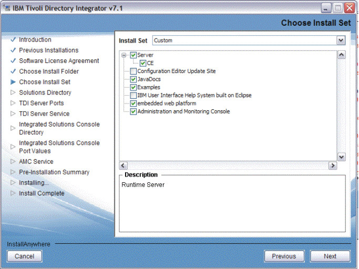Image resolution: width=359 pixels, height=269 pixels.
Task: Select the JavaDocs tree label
Action: pos(149,79)
